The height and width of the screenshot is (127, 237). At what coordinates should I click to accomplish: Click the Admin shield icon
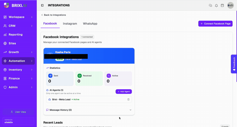tap(5, 87)
